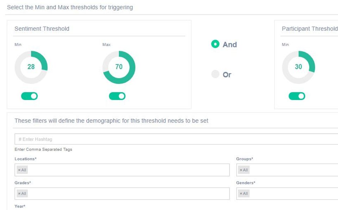Open the Groups multi-select field
Image resolution: width=338 pixels, height=210 pixels.
[287, 170]
